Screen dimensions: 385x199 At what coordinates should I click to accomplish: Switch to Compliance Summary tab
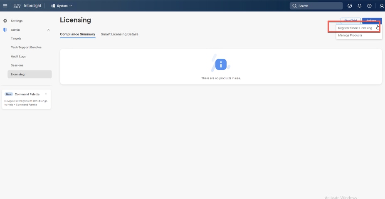tap(78, 34)
